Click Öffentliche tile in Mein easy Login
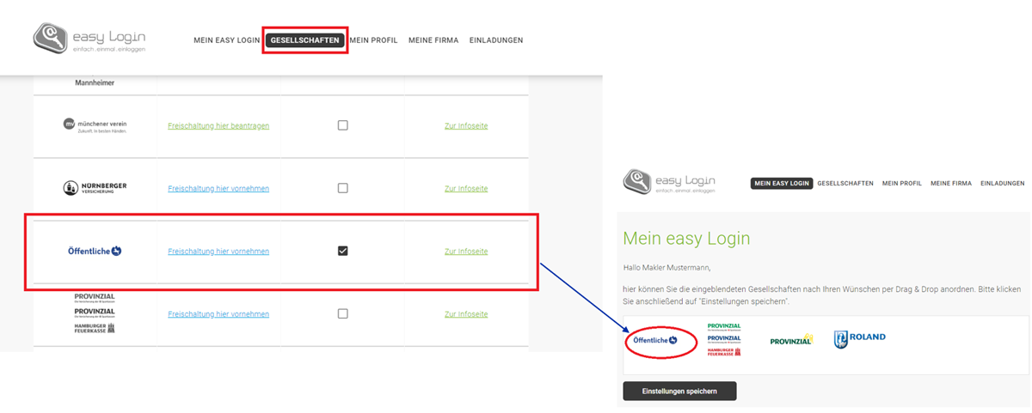 [655, 340]
